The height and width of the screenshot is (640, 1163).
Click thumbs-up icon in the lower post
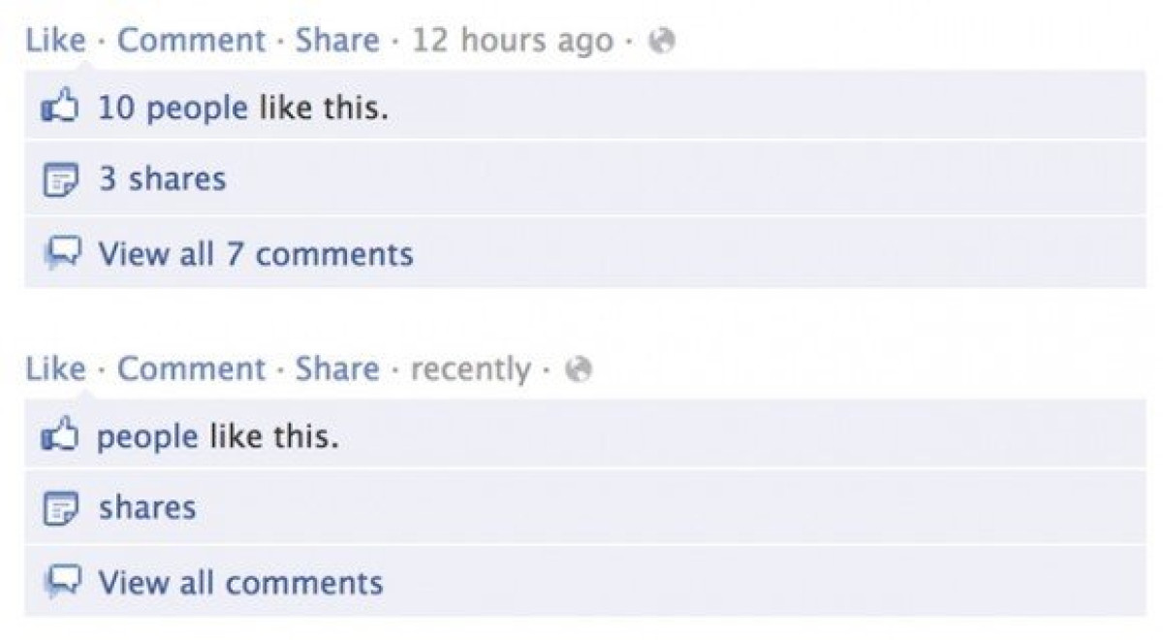(58, 435)
